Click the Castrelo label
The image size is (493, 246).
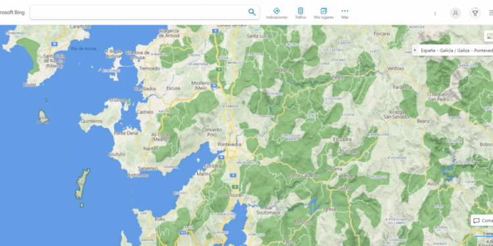point(145,112)
